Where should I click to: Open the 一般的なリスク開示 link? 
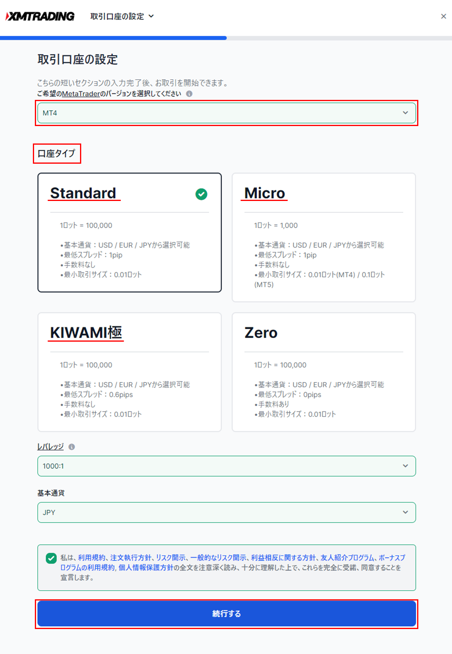point(218,558)
